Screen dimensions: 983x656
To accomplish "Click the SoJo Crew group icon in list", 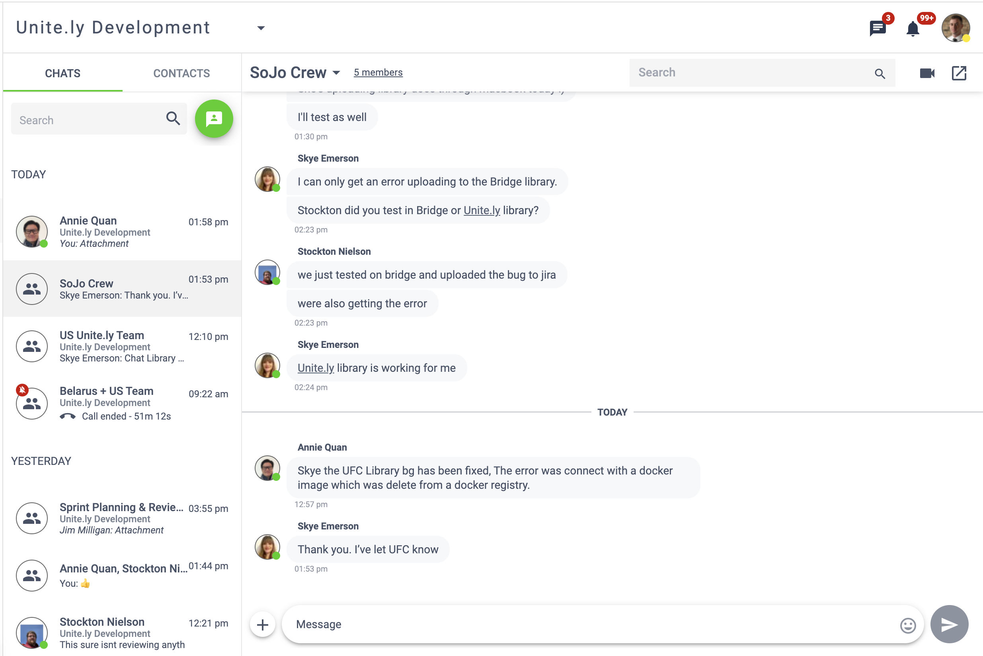I will pyautogui.click(x=32, y=289).
